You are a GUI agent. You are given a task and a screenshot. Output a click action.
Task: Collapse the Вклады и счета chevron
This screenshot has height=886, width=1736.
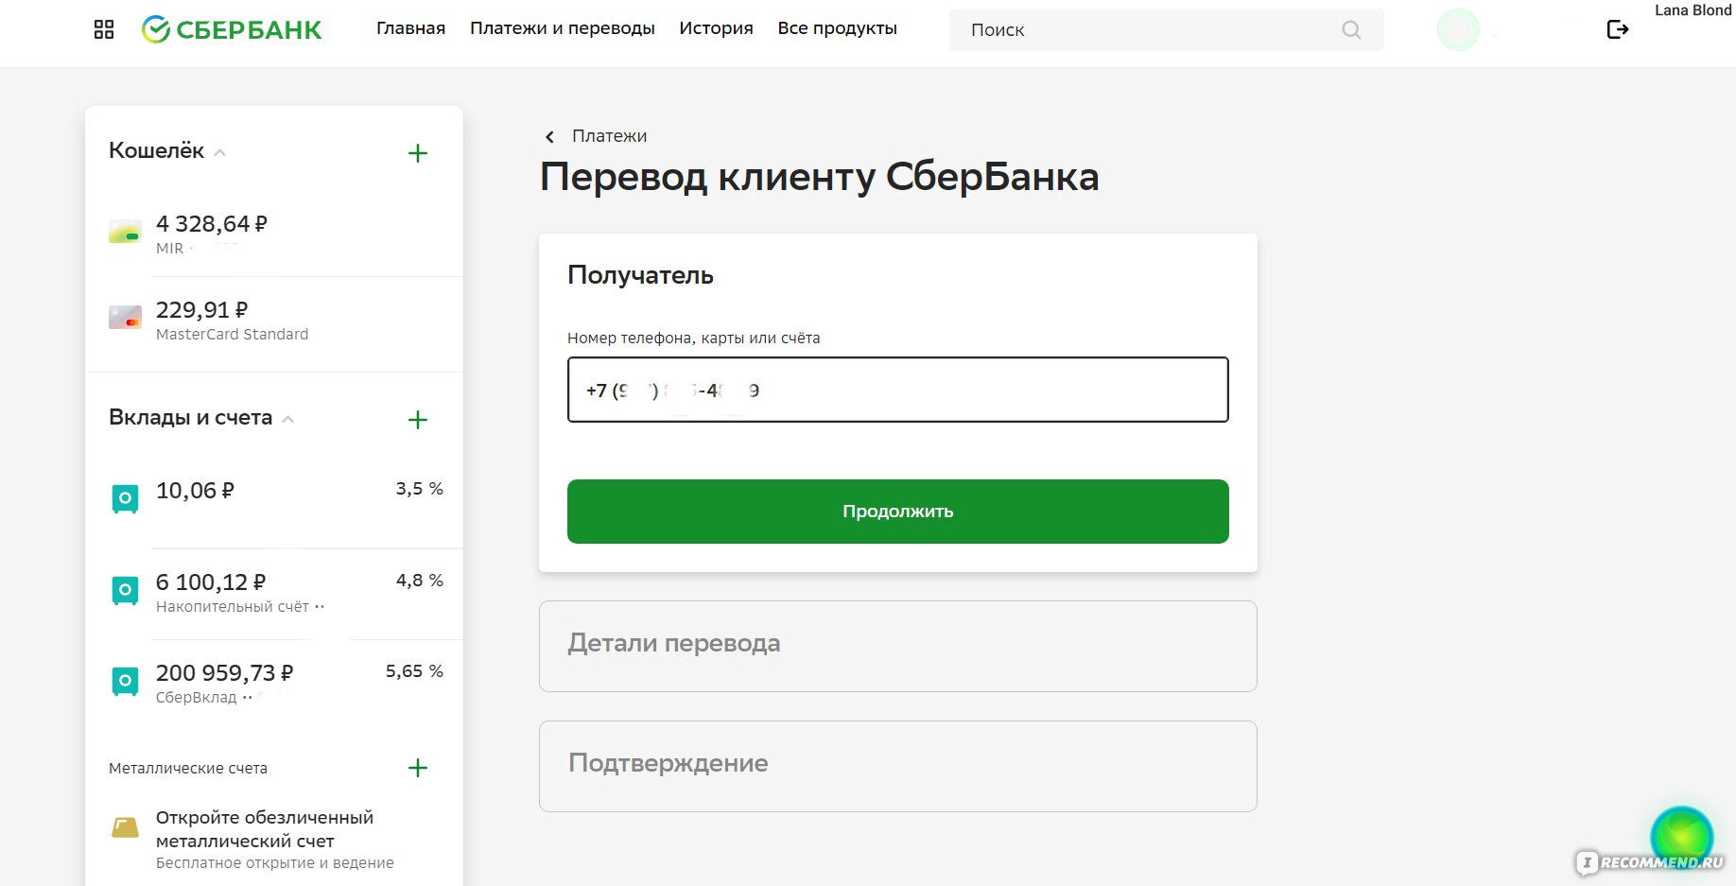288,419
